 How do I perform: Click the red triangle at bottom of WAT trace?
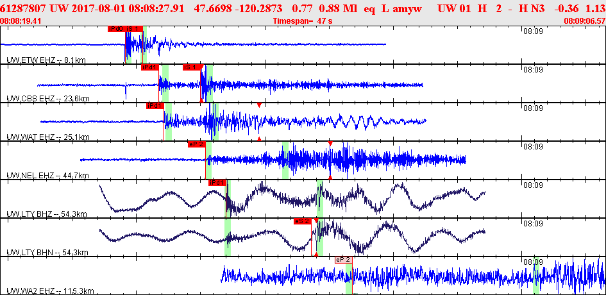pos(259,139)
